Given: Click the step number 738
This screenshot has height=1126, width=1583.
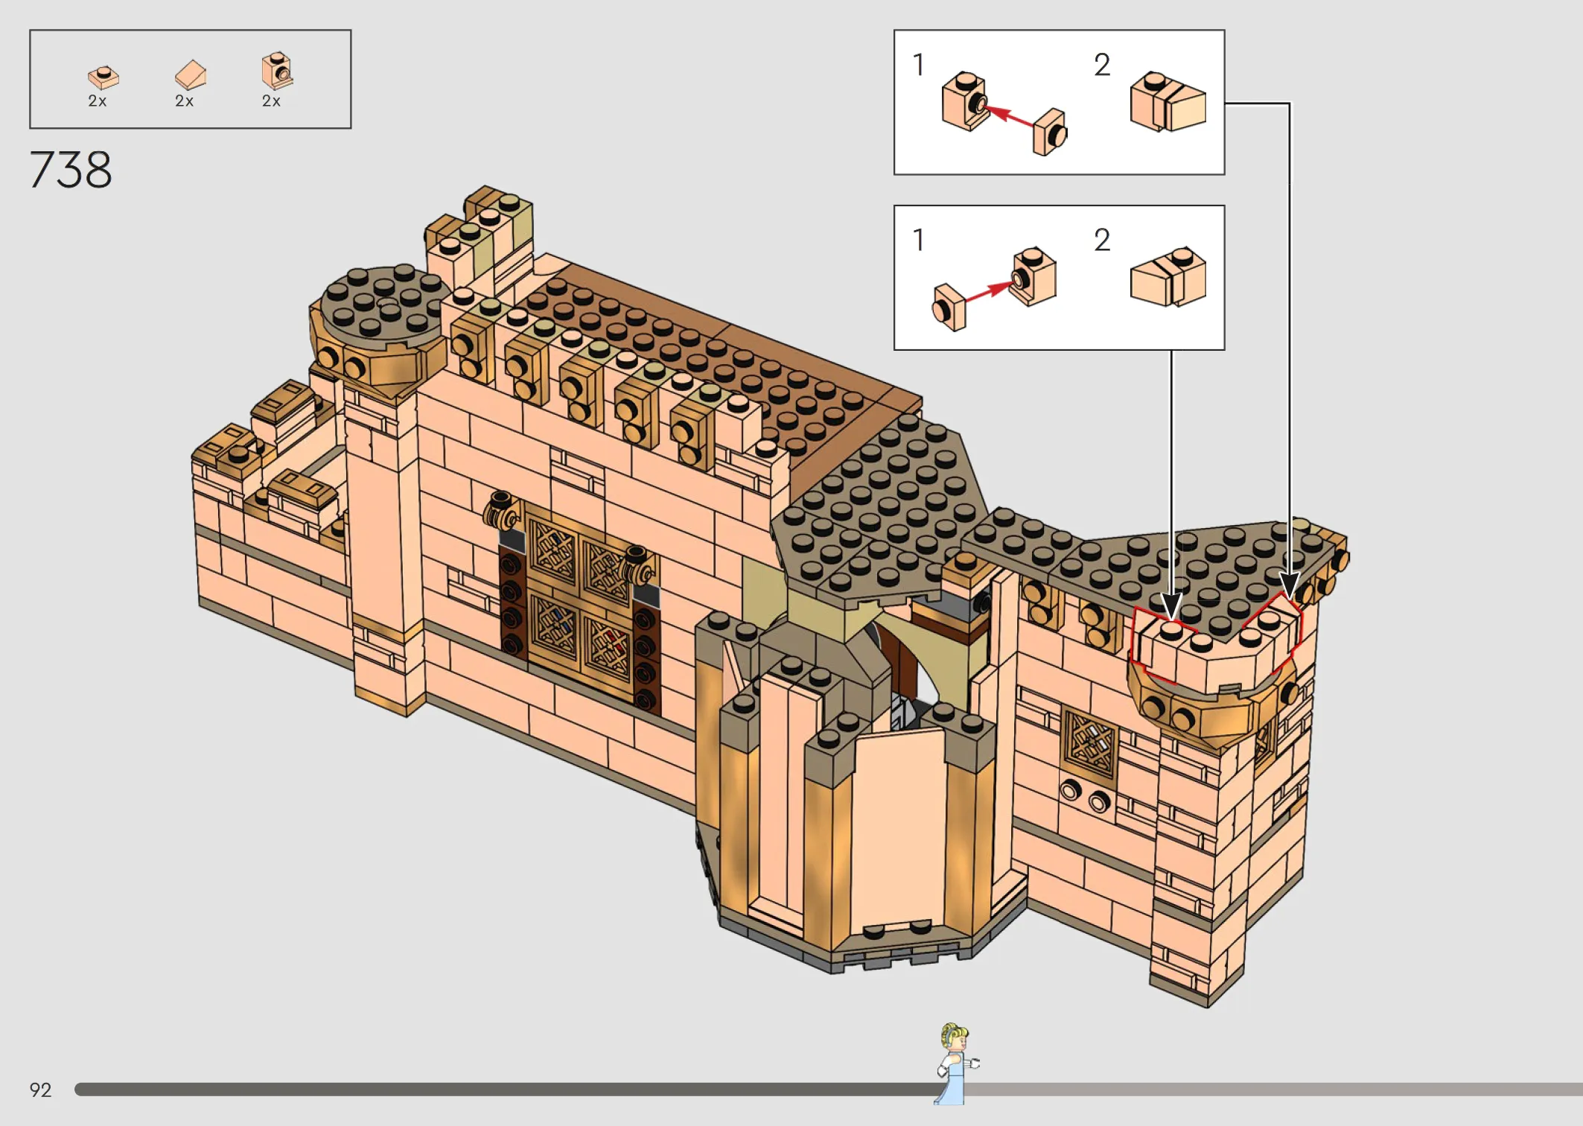Looking at the screenshot, I should coord(71,170).
